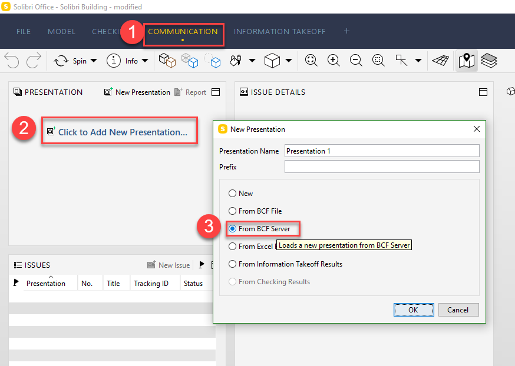Select the From BCF Server option
Viewport: 515px width, 366px height.
[x=232, y=228]
